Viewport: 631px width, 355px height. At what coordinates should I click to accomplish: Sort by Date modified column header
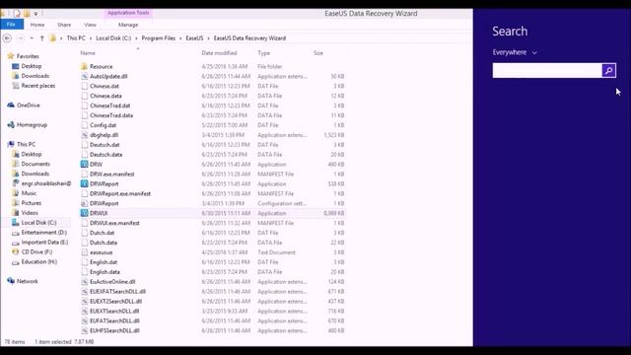click(x=219, y=53)
